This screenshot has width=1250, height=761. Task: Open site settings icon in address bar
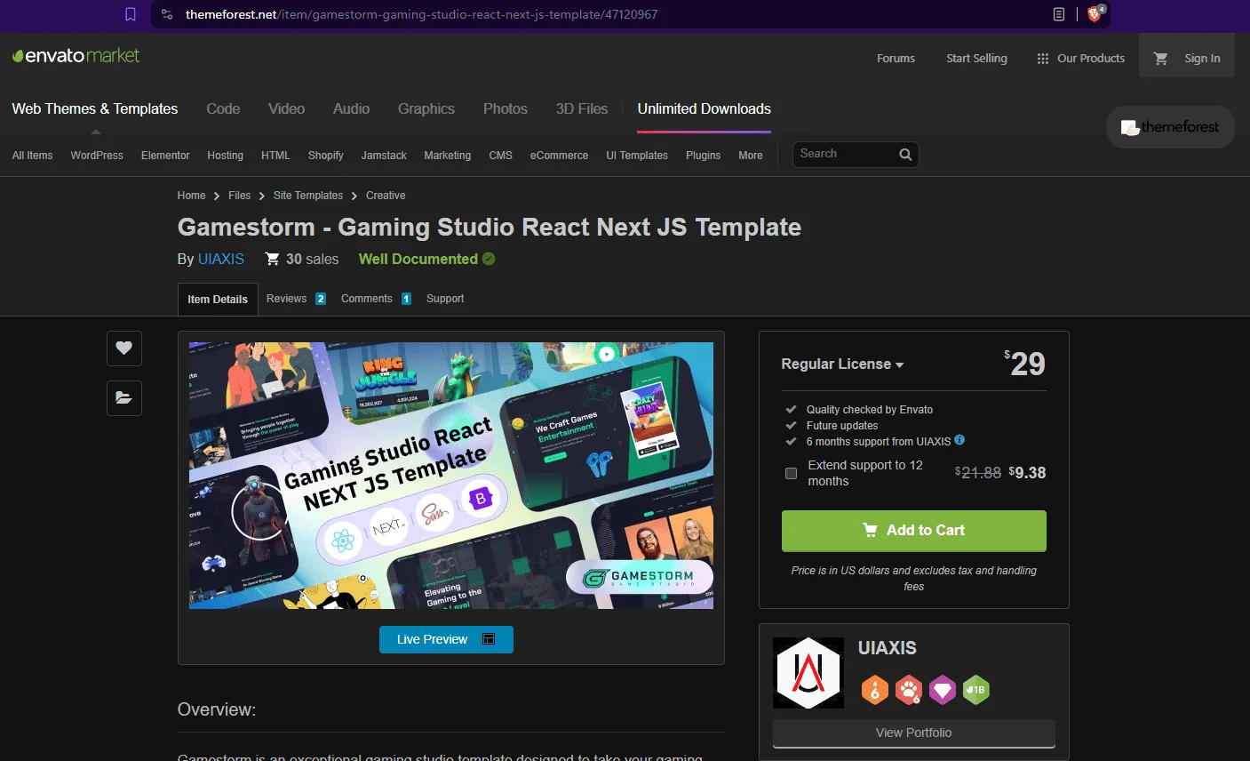[167, 14]
